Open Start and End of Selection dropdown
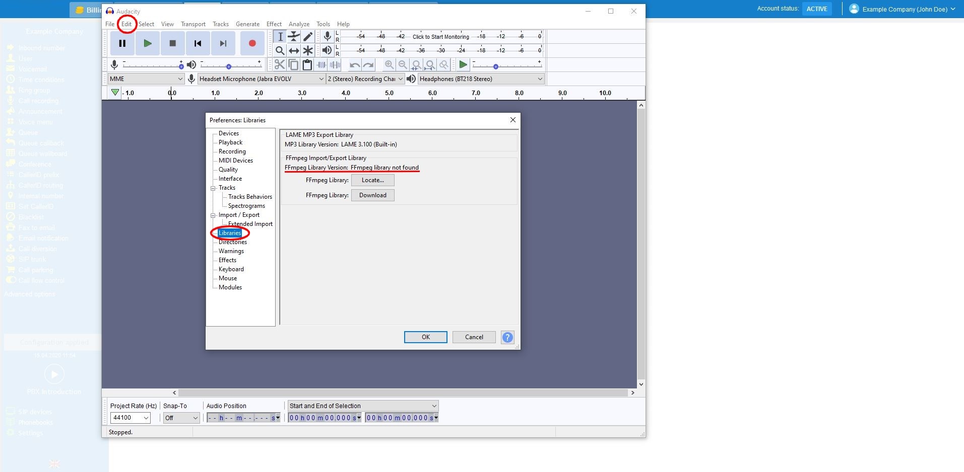This screenshot has width=964, height=472. point(363,406)
